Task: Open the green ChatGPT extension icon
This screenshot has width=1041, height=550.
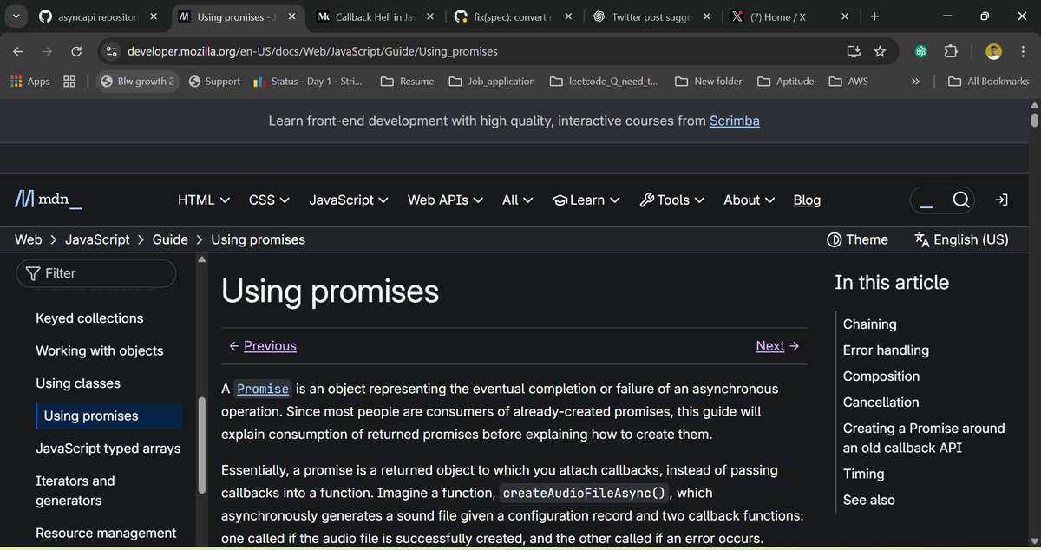Action: [920, 51]
